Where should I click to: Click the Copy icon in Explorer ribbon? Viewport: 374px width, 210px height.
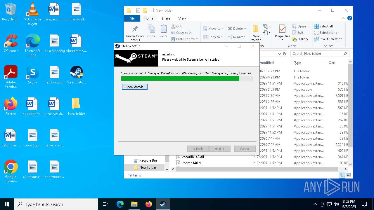151,31
